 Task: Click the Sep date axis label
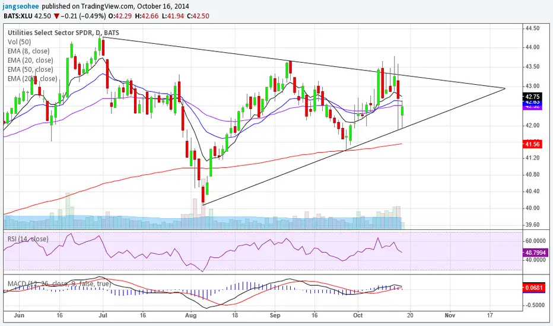tap(275, 315)
